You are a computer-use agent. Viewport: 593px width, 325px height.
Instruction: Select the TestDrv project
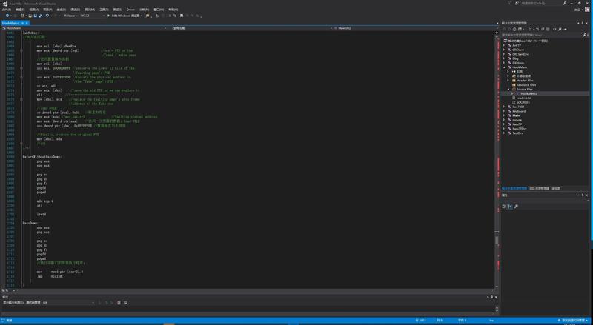point(517,133)
